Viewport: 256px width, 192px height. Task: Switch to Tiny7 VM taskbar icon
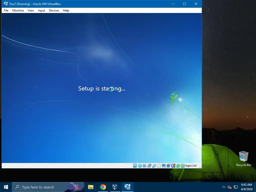point(127,187)
